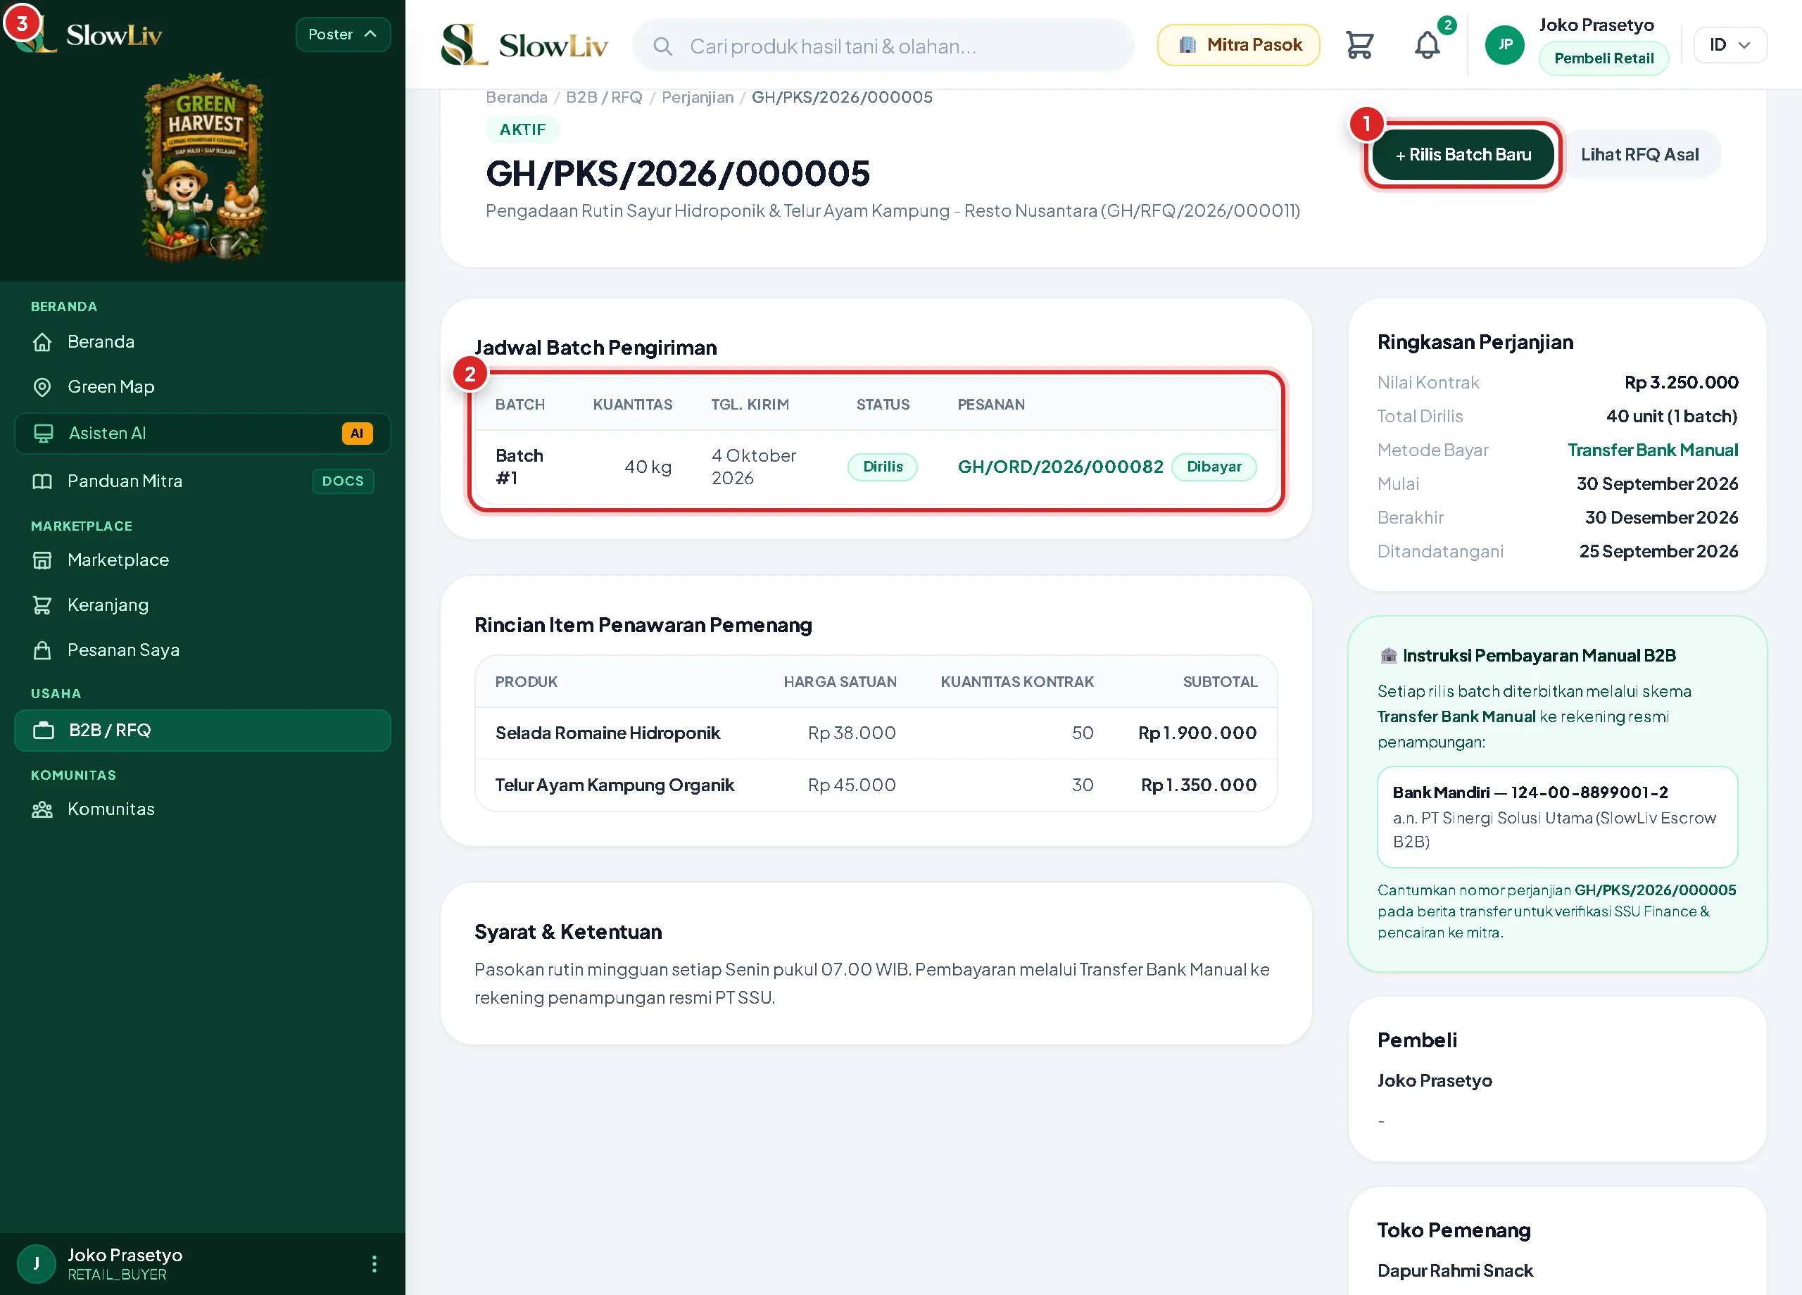Click Lihat RFQ Asal button

[1640, 155]
